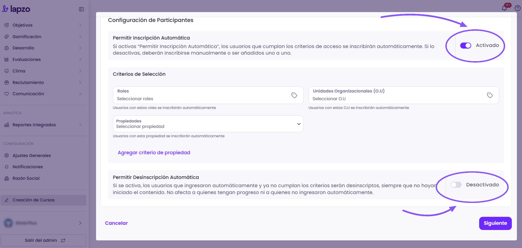Image resolution: width=522 pixels, height=248 pixels.
Task: Open Objetivos menu item
Action: click(x=43, y=25)
